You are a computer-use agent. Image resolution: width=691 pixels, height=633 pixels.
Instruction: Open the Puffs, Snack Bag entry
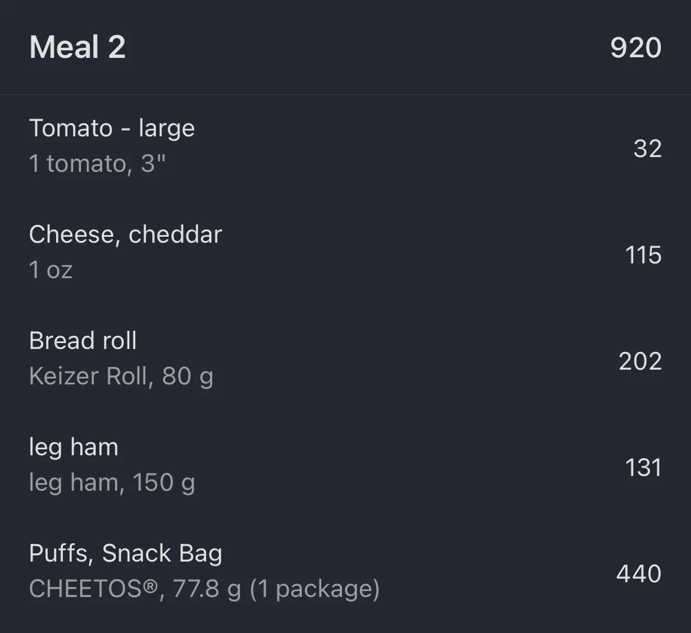point(126,553)
